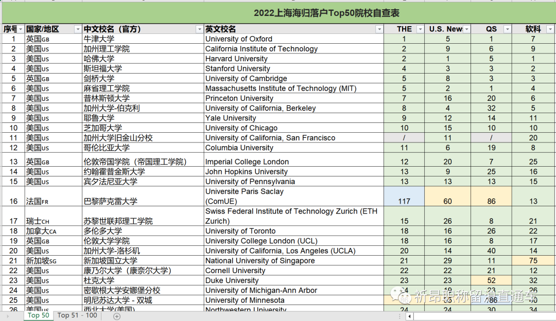The width and height of the screenshot is (556, 321).
Task: Select the Columbia University cell
Action: [294, 148]
